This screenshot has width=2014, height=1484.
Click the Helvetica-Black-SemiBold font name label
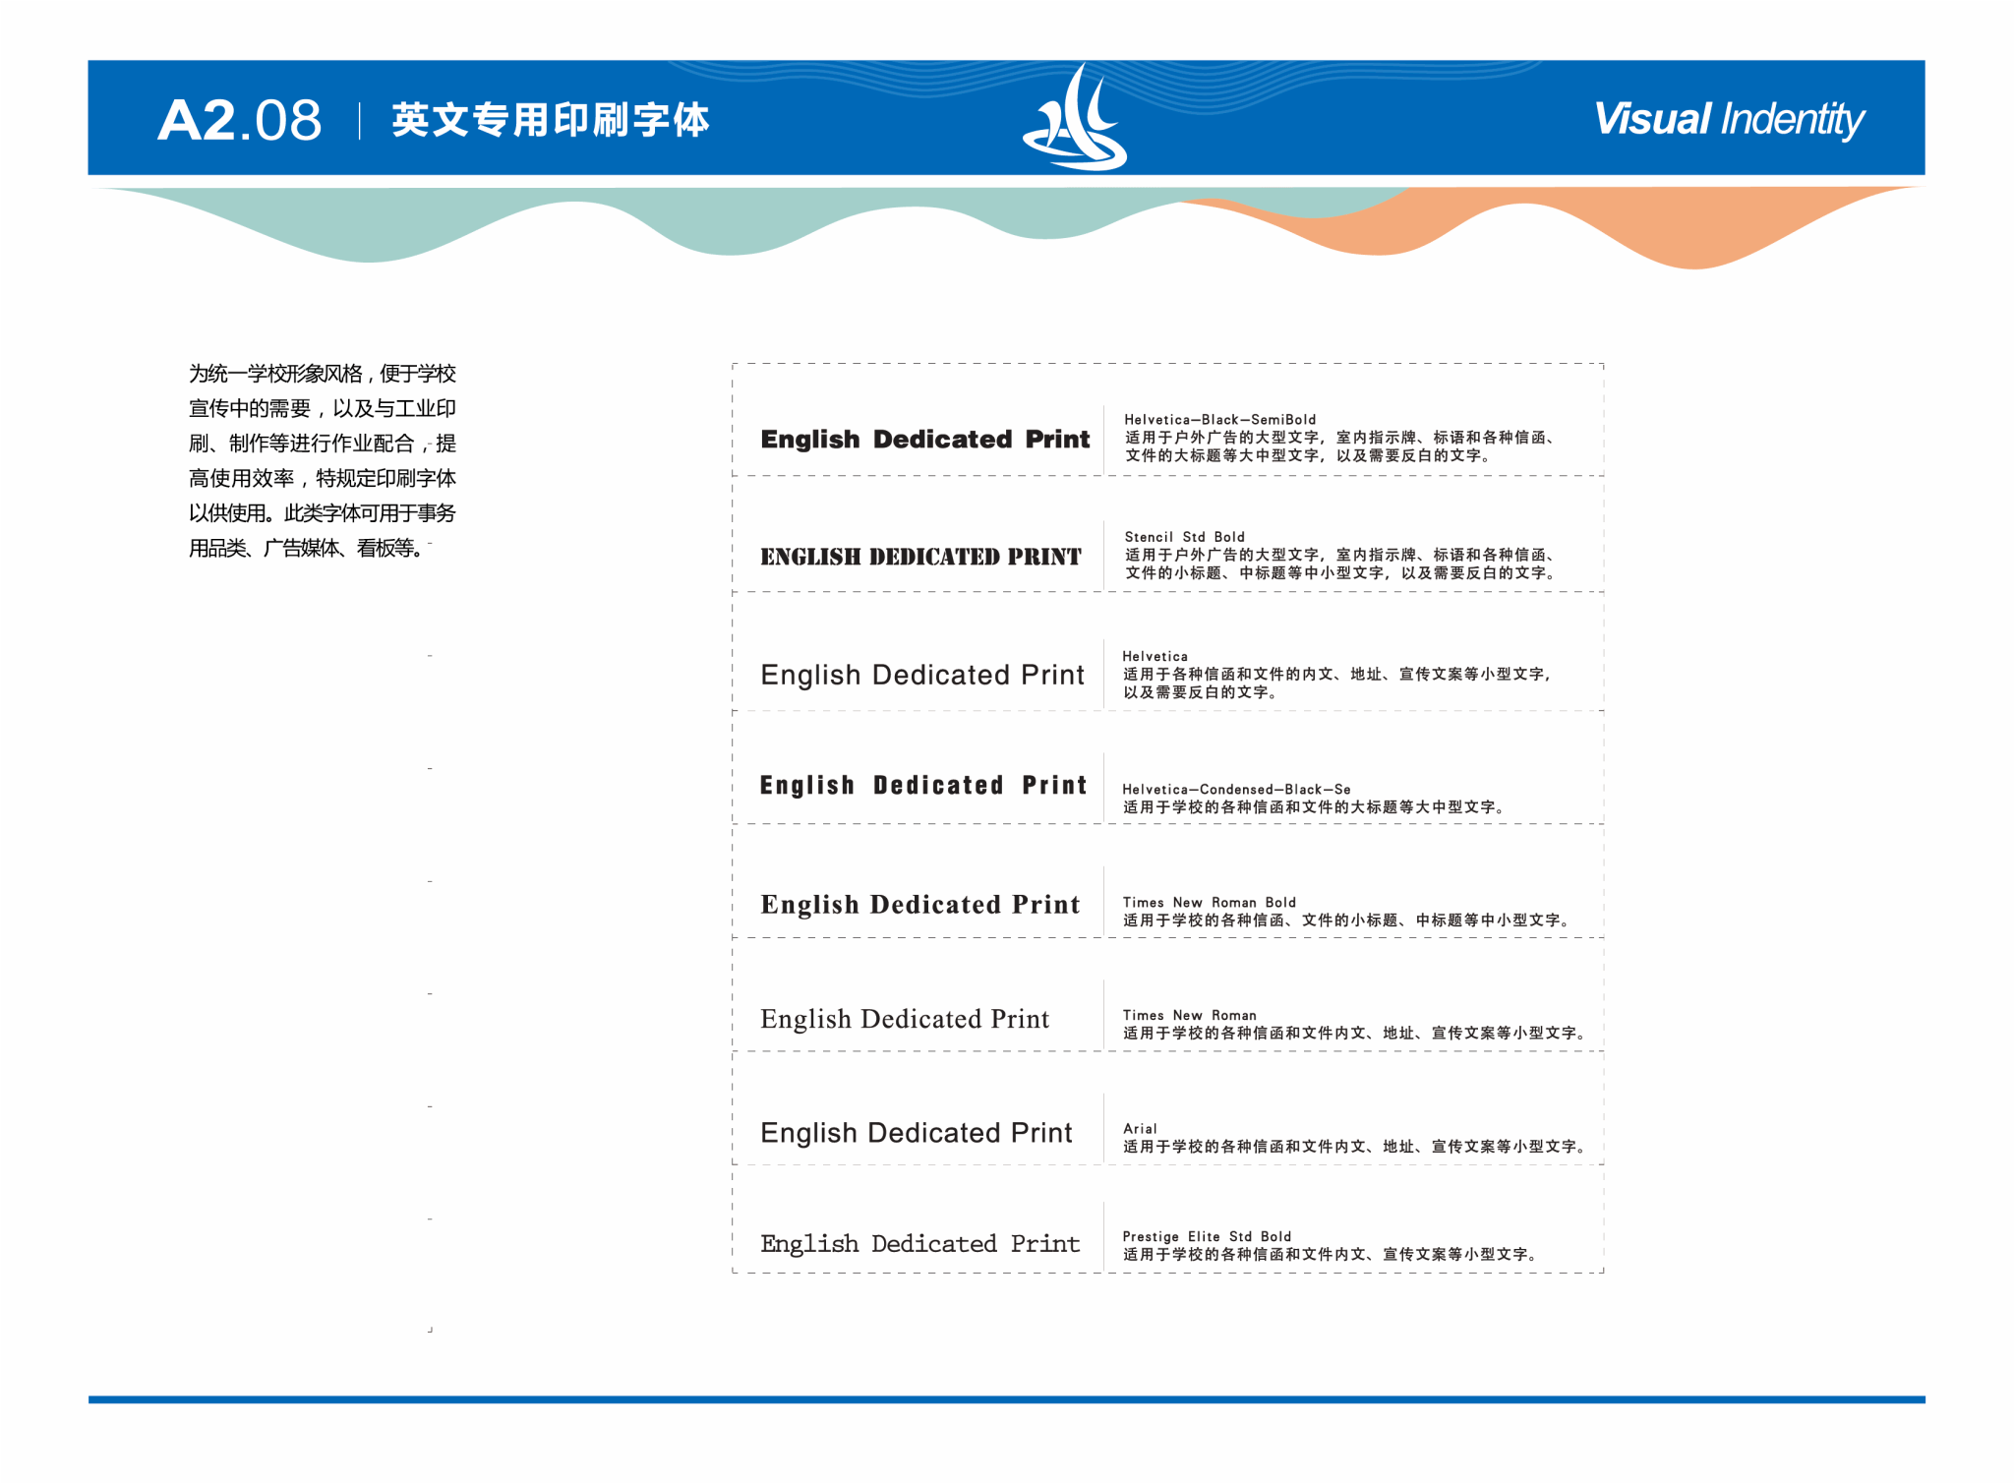(x=1219, y=420)
